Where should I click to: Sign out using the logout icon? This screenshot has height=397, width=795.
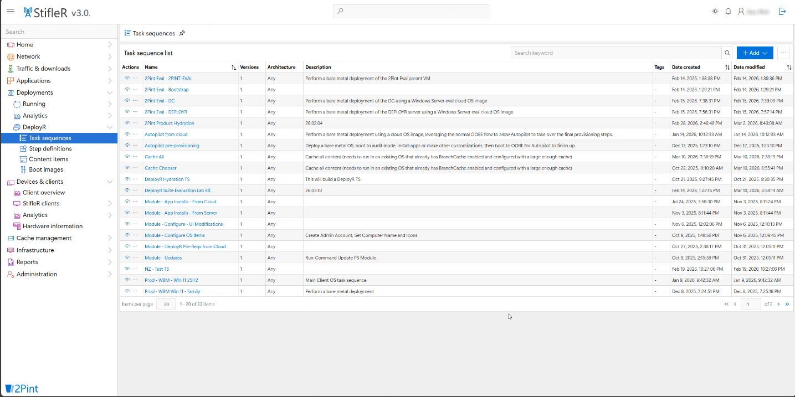pos(783,11)
